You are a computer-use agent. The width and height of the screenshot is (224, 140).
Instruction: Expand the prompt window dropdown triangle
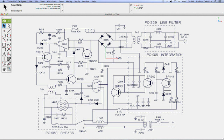(x=62, y=5)
